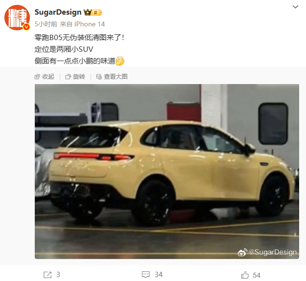Expand the post options chevron
Screen dimensions: 306x281
coord(295,7)
